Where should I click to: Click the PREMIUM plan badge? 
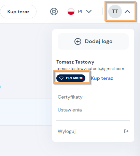71,78
